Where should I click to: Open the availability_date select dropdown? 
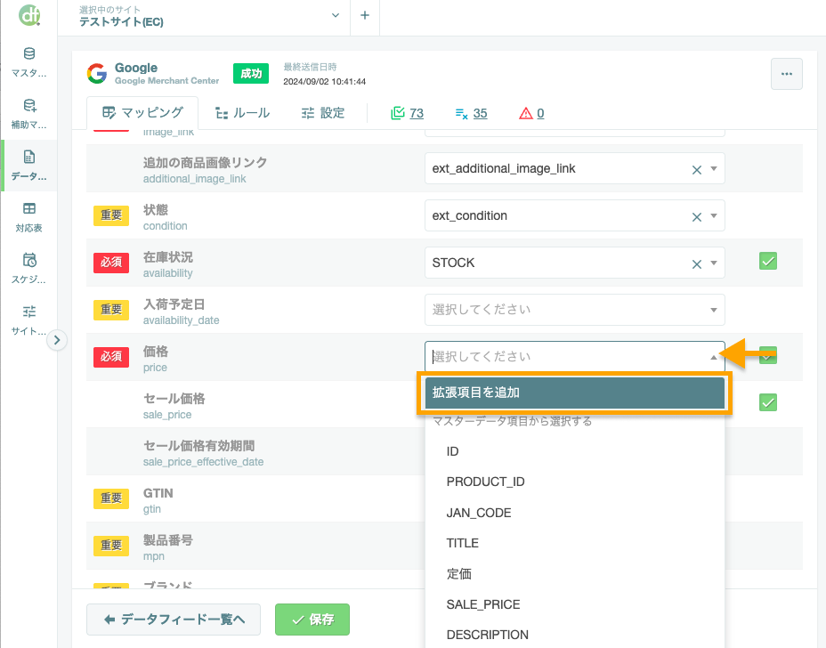coord(575,310)
